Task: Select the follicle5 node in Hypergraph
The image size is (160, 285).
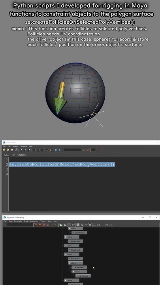Action: [x=72, y=281]
